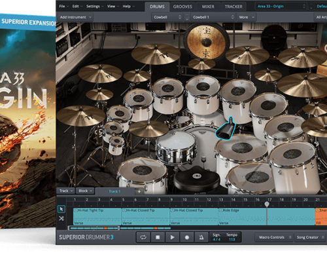Screen dimensions: 327x262
Task: Step to previous Cowbell instrument with up arrow
Action: tap(187, 15)
